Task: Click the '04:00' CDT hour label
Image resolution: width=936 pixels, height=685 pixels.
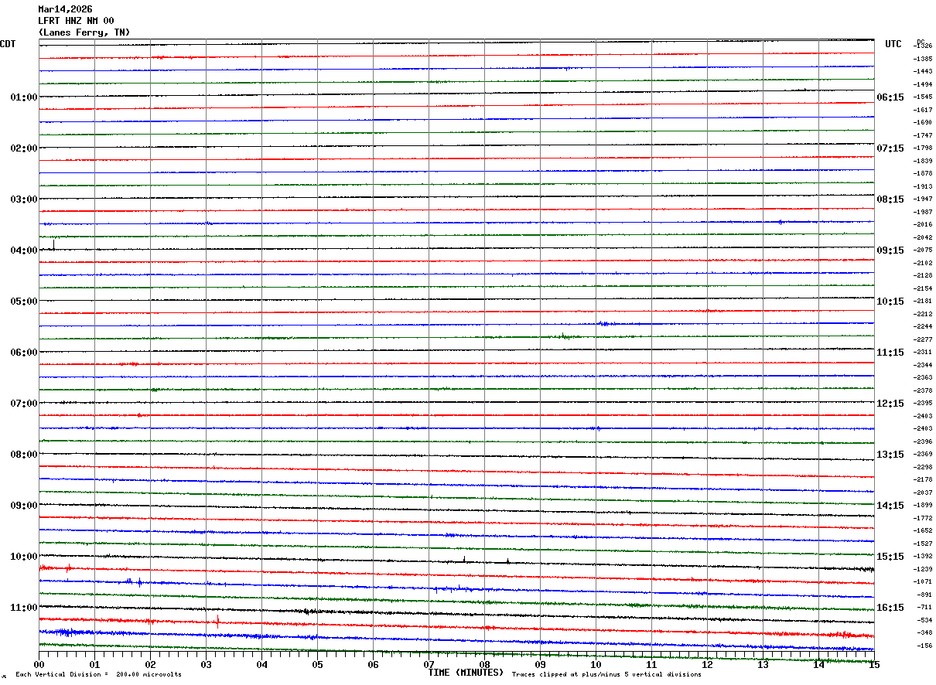Action: coord(24,250)
